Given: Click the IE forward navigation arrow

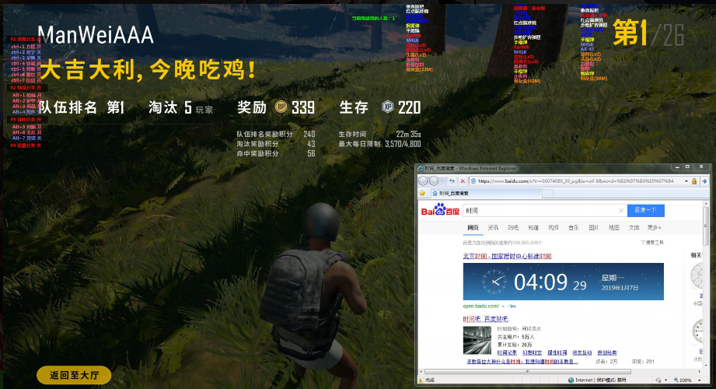Looking at the screenshot, I should click(434, 181).
